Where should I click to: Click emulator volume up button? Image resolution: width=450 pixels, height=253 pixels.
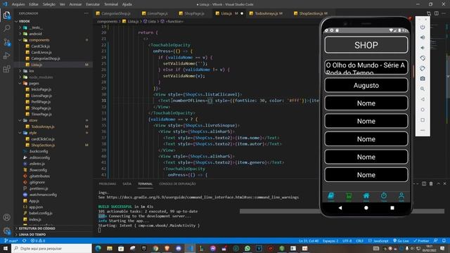click(x=423, y=37)
